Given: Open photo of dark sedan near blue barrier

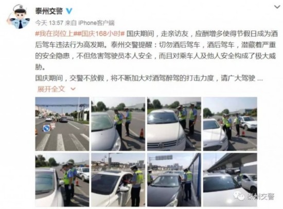Looking at the screenshot, I should [x=174, y=180].
